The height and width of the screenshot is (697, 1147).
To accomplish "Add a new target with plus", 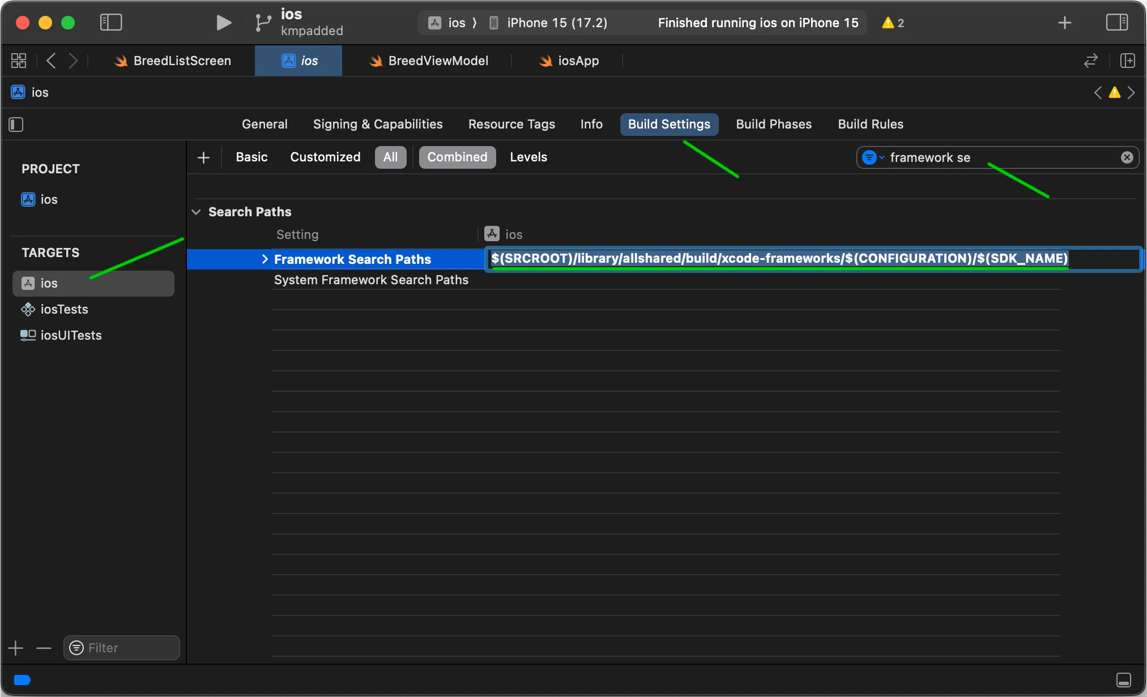I will click(x=16, y=648).
